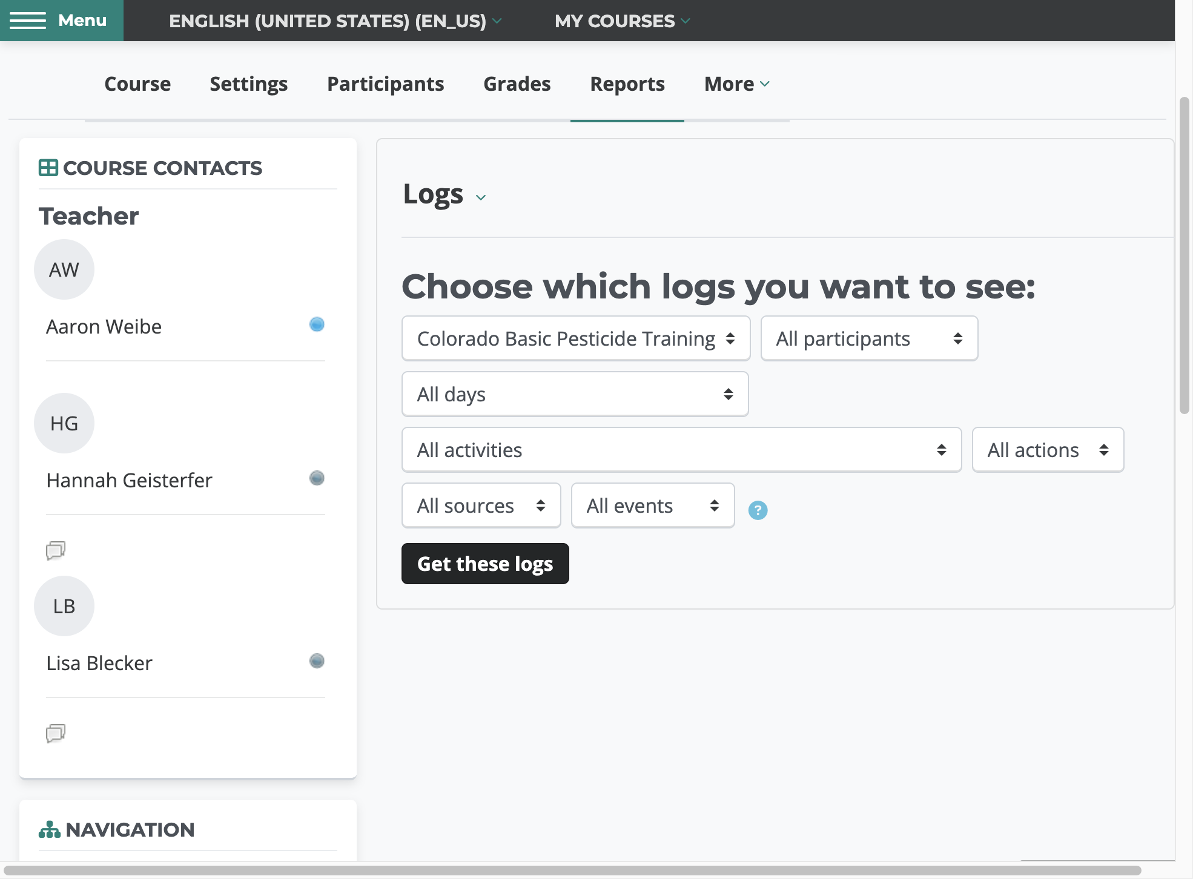Image resolution: width=1193 pixels, height=879 pixels.
Task: Open Lisa Blecker's profile link
Action: coord(99,663)
